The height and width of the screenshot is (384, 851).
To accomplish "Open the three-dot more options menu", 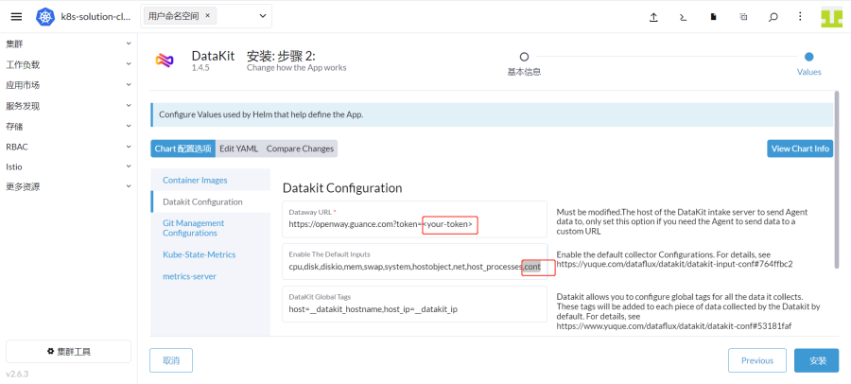I will click(800, 16).
